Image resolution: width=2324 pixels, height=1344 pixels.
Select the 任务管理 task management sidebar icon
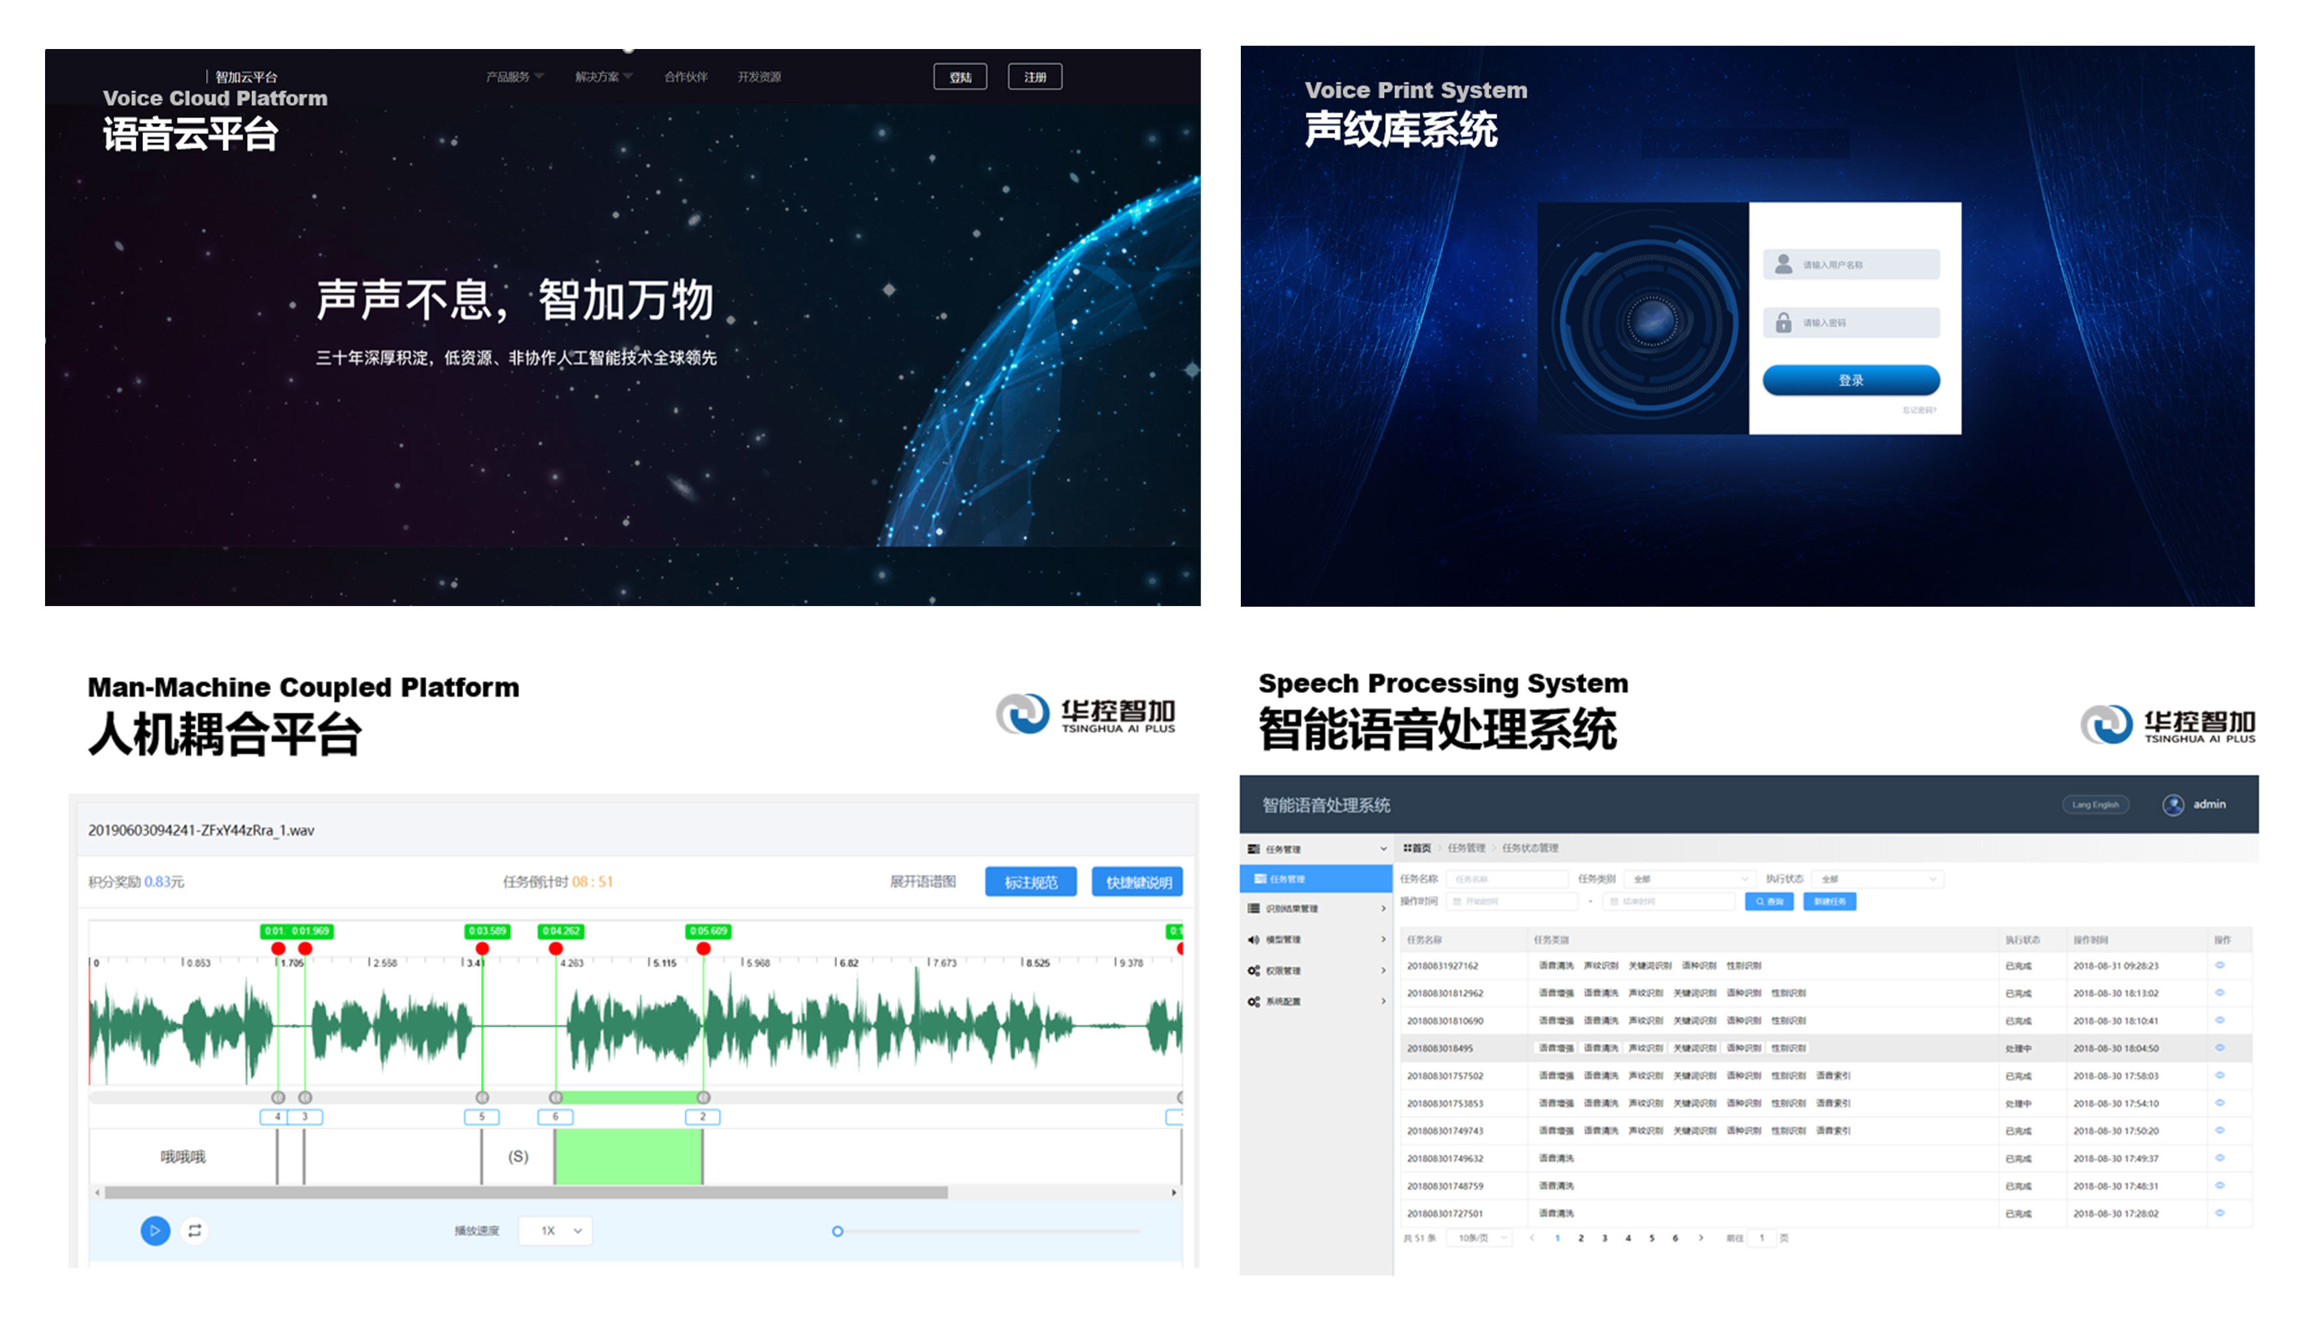coord(1253,850)
